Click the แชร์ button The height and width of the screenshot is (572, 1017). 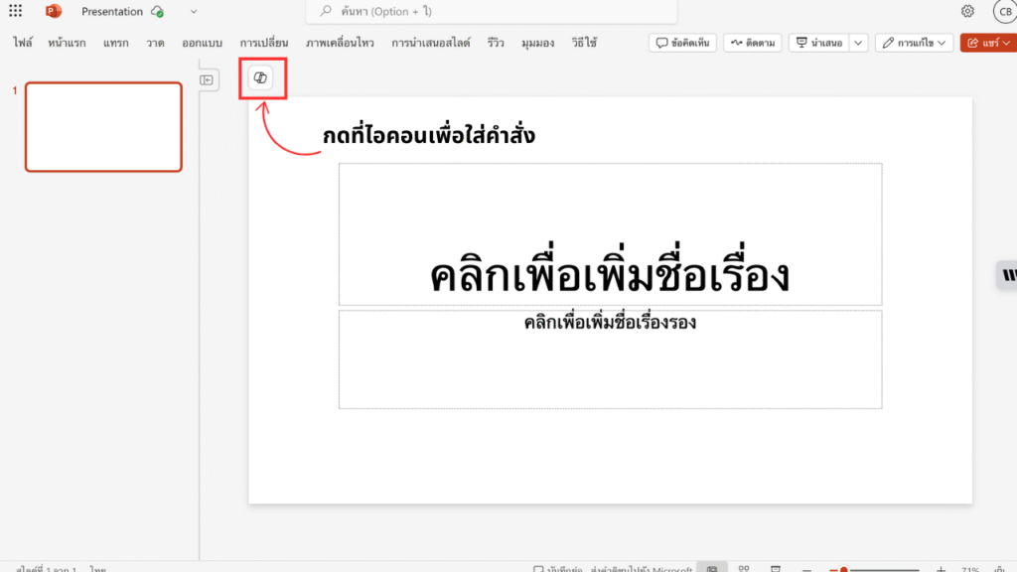coord(983,43)
